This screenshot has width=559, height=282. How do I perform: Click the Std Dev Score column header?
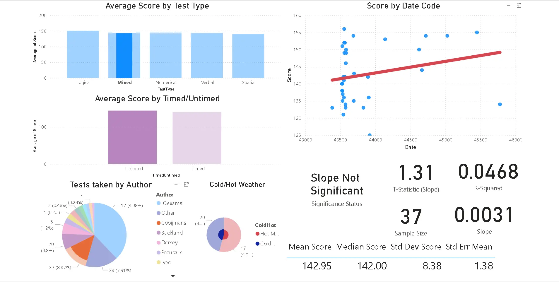click(416, 247)
